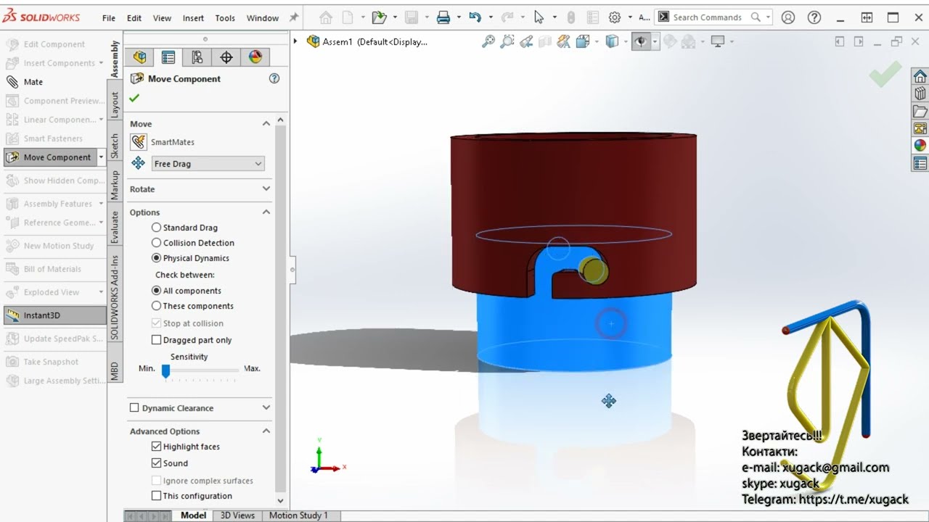Open the SOLIDWORKS Add-Ins vertical tab
The width and height of the screenshot is (929, 522).
tap(115, 298)
